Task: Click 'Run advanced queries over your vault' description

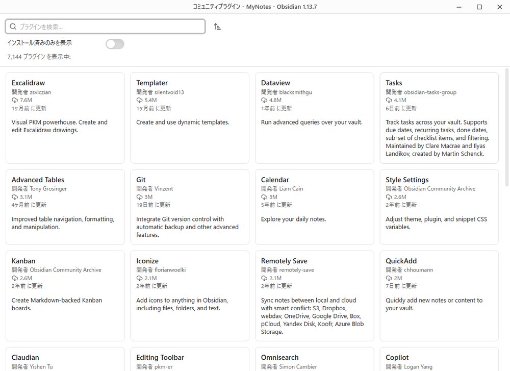Action: [312, 122]
